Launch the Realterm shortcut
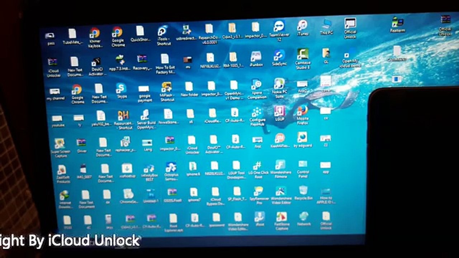 [397, 25]
